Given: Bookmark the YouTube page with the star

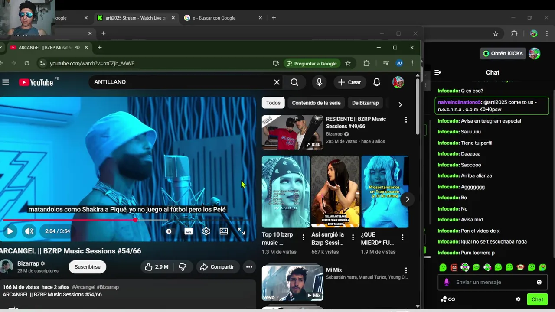Looking at the screenshot, I should (x=348, y=63).
